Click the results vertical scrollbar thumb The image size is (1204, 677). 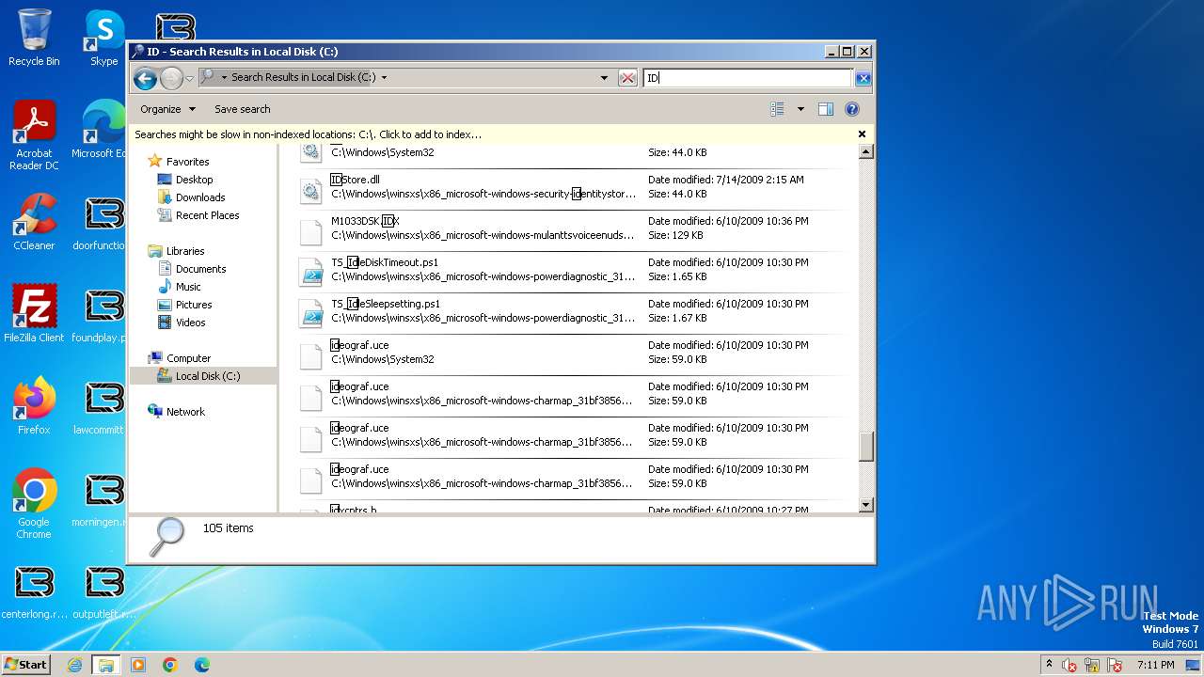(866, 447)
